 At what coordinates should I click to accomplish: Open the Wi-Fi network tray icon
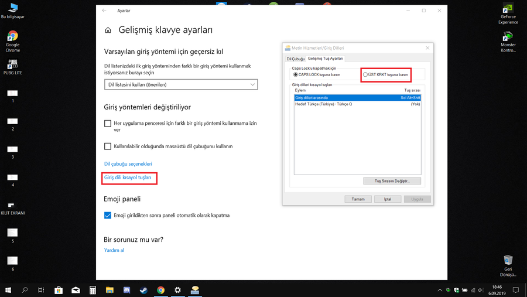(473, 290)
